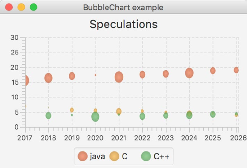Click the 30 y-axis label
247x168 pixels.
point(15,37)
